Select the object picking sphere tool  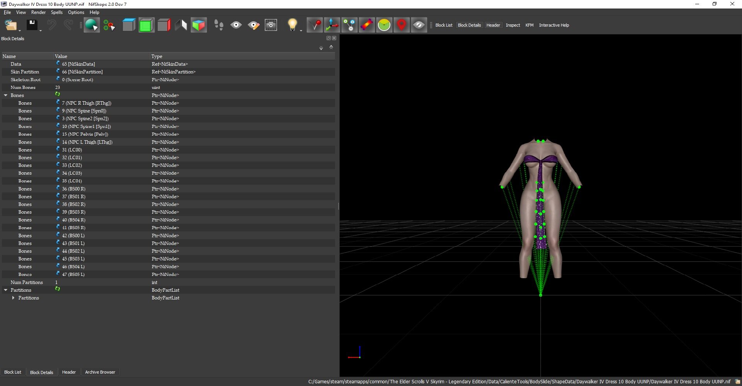(x=92, y=25)
